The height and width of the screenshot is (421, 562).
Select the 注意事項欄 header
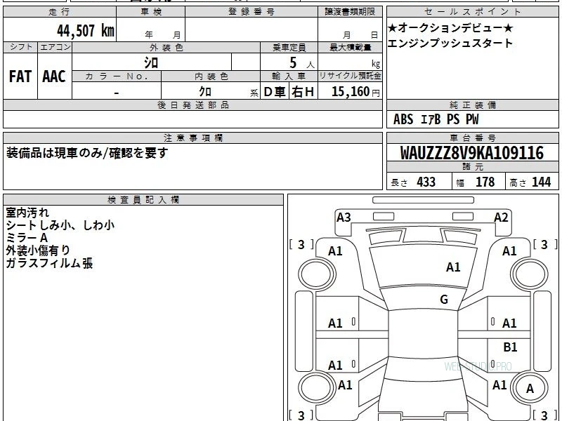click(192, 138)
